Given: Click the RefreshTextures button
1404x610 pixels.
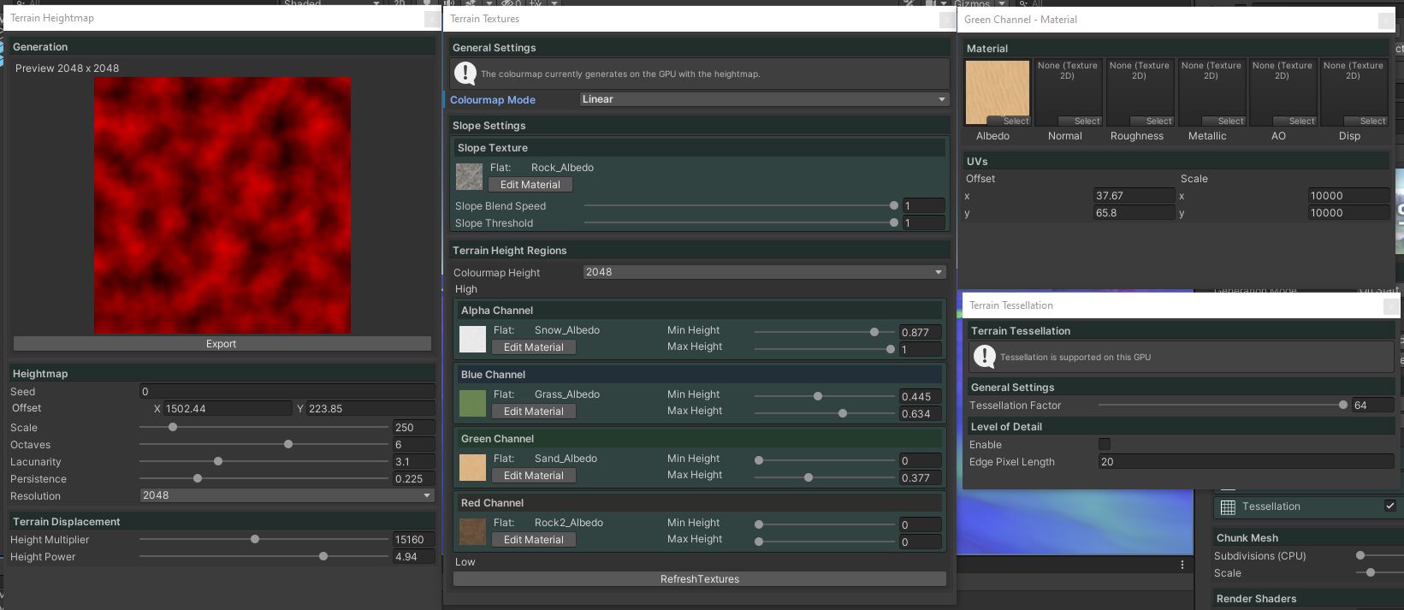Looking at the screenshot, I should [x=699, y=579].
